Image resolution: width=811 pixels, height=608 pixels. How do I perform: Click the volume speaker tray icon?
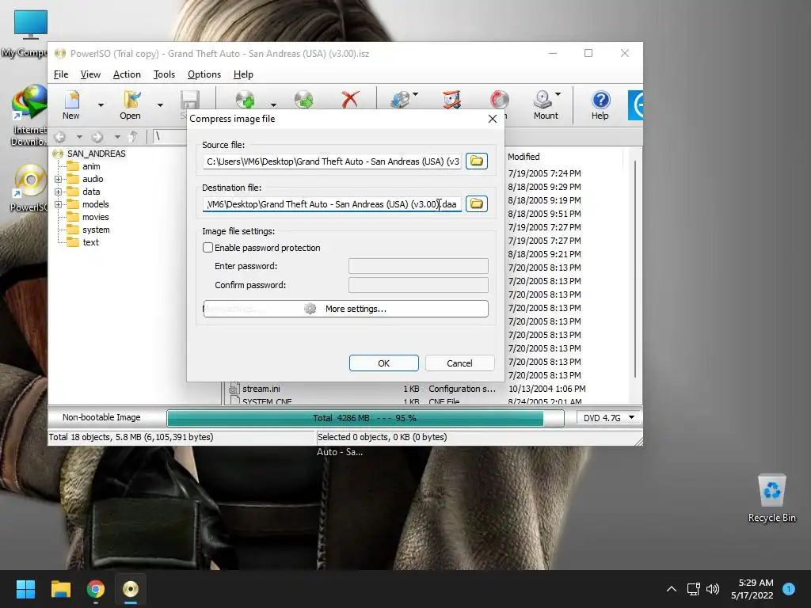point(713,589)
